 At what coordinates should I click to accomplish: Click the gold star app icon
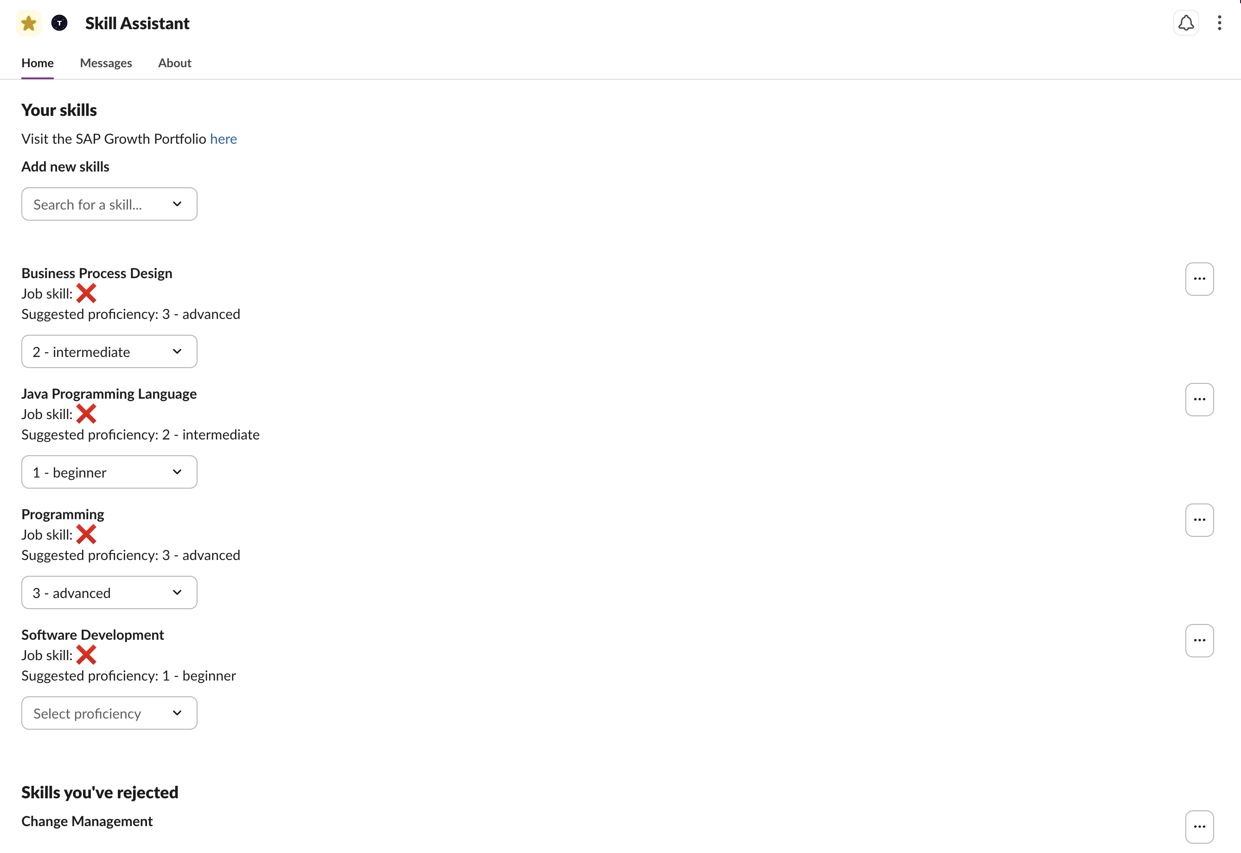click(29, 24)
